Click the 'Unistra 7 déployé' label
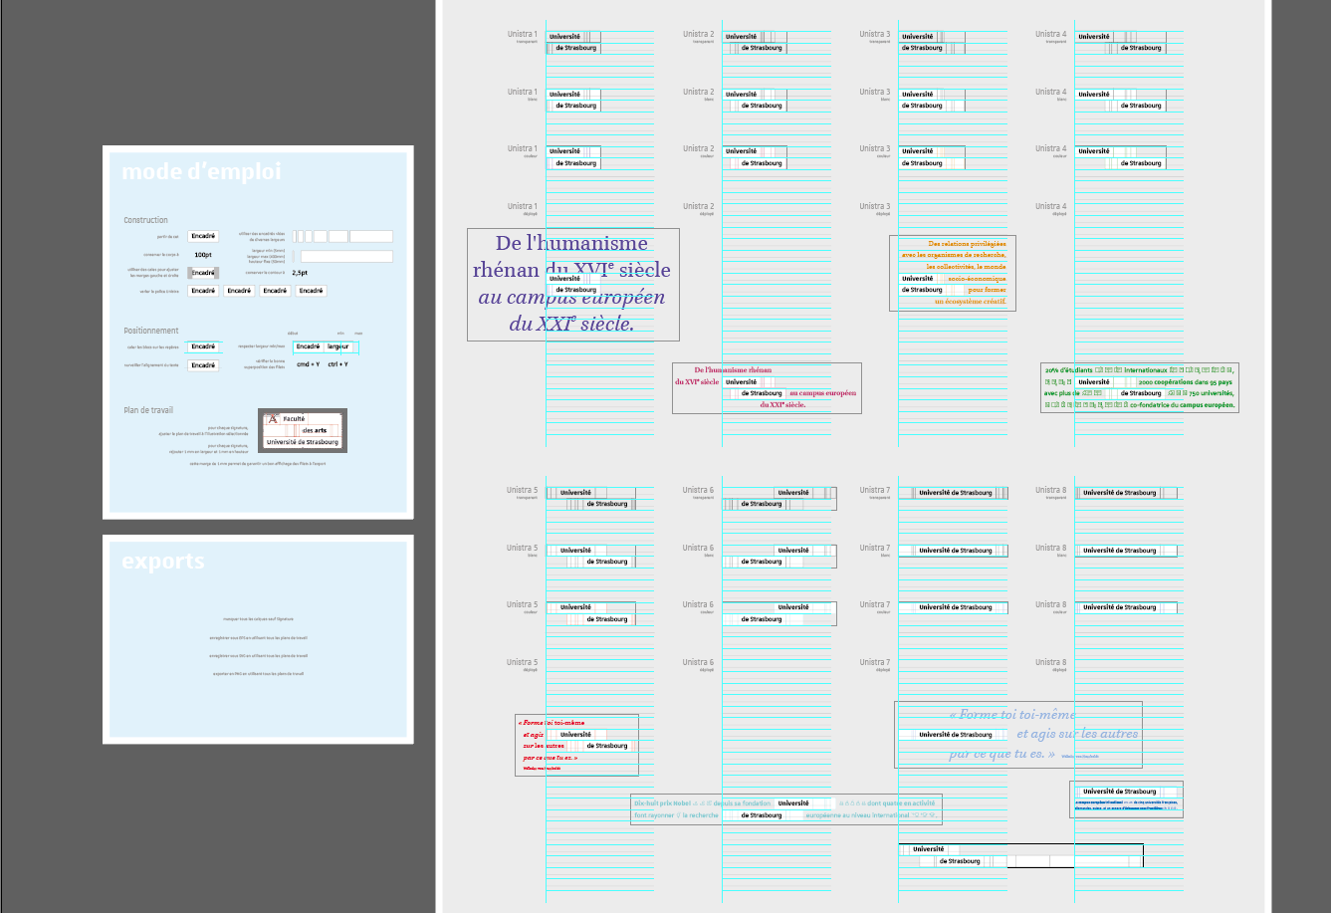This screenshot has height=913, width=1331. [875, 665]
